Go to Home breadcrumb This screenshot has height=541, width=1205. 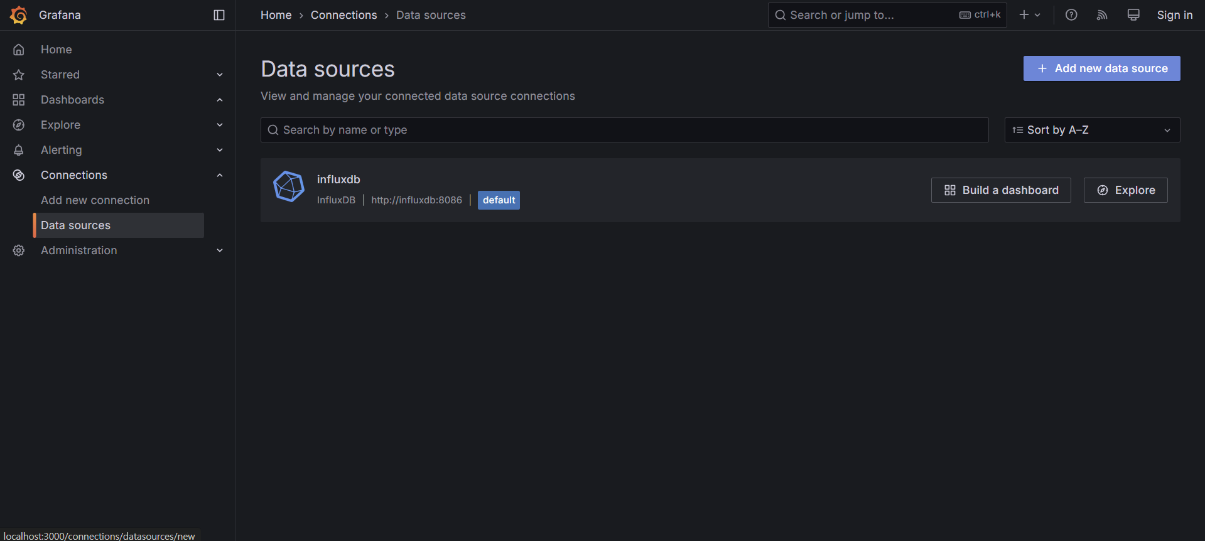pyautogui.click(x=276, y=15)
